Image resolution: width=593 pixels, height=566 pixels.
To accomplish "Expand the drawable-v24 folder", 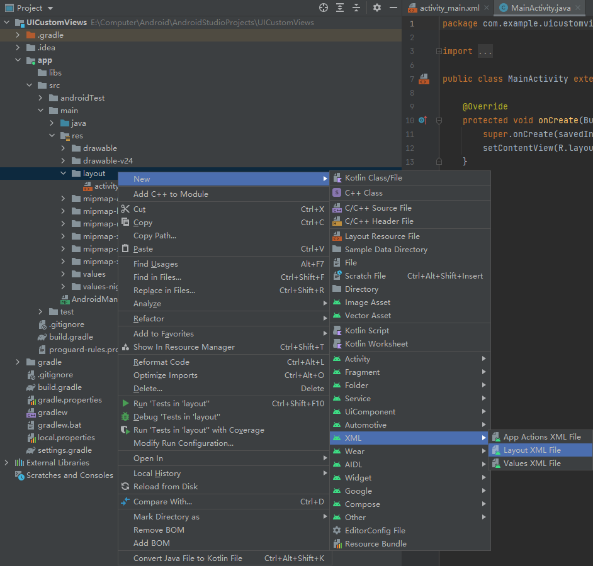I will (x=63, y=160).
